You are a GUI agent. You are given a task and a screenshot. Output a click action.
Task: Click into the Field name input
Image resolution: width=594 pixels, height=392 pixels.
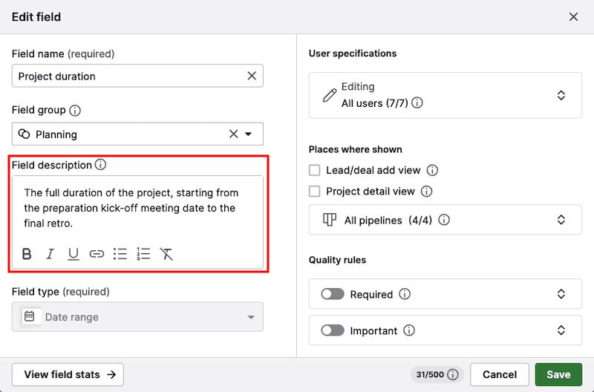[x=126, y=76]
